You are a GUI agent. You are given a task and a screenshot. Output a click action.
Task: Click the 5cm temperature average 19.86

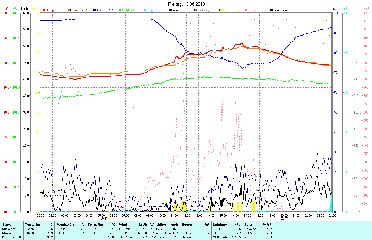pyautogui.click(x=112, y=237)
